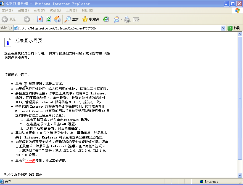
Task: Click the Internet zone status text
Action: 211,182
